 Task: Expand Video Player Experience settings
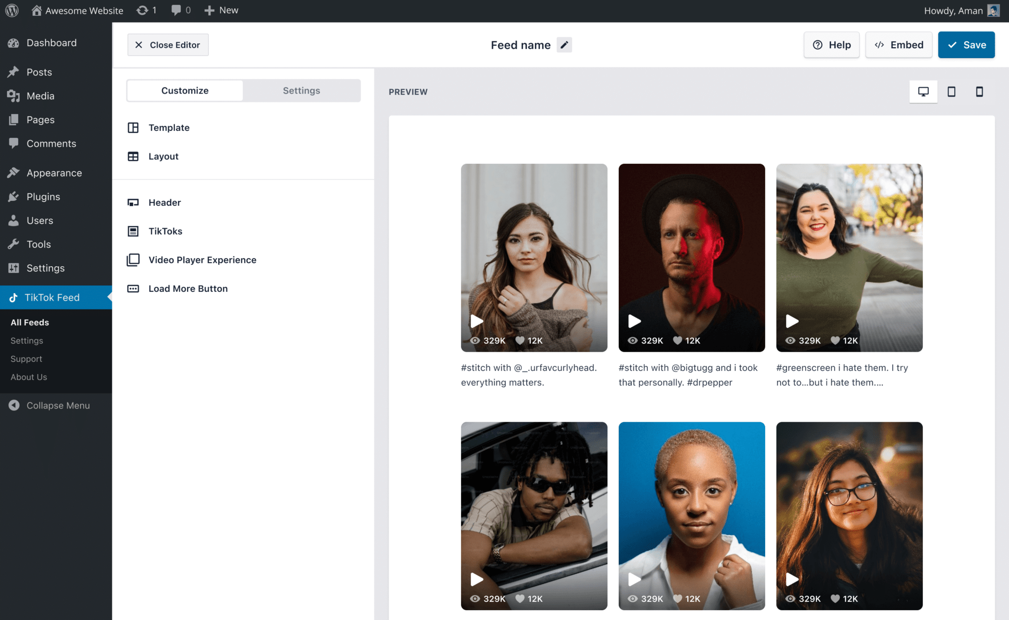(202, 260)
